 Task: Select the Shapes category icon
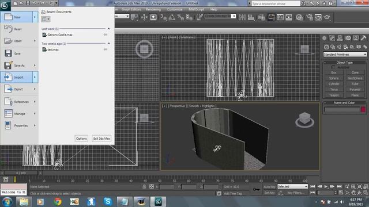333,47
